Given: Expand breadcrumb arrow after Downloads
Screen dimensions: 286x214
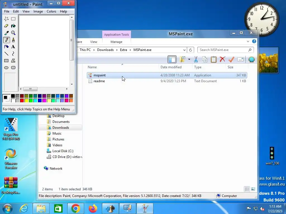Looking at the screenshot, I should point(117,50).
